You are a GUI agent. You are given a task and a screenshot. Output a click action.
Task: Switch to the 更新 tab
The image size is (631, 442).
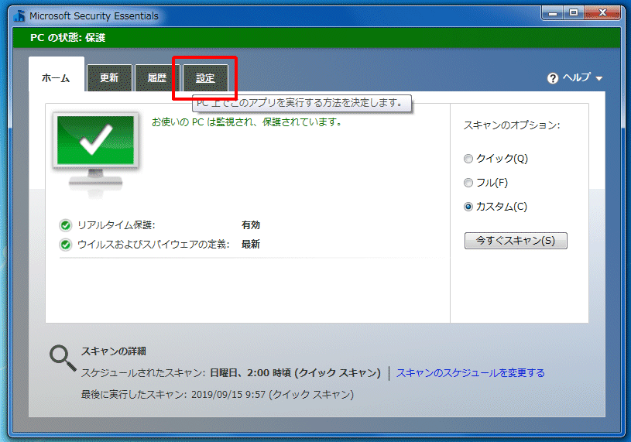tap(109, 78)
